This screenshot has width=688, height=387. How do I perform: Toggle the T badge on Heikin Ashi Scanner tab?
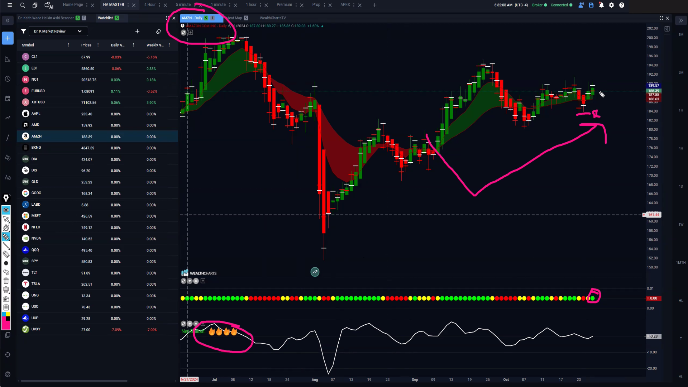84,18
